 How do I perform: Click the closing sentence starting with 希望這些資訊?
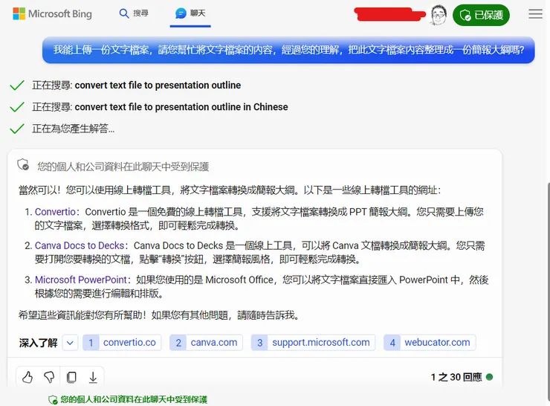(160, 315)
